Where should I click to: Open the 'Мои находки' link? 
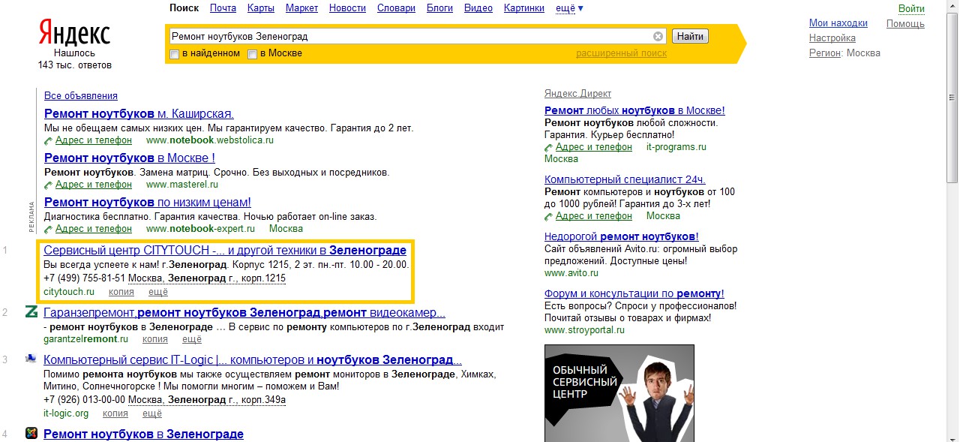pyautogui.click(x=838, y=23)
